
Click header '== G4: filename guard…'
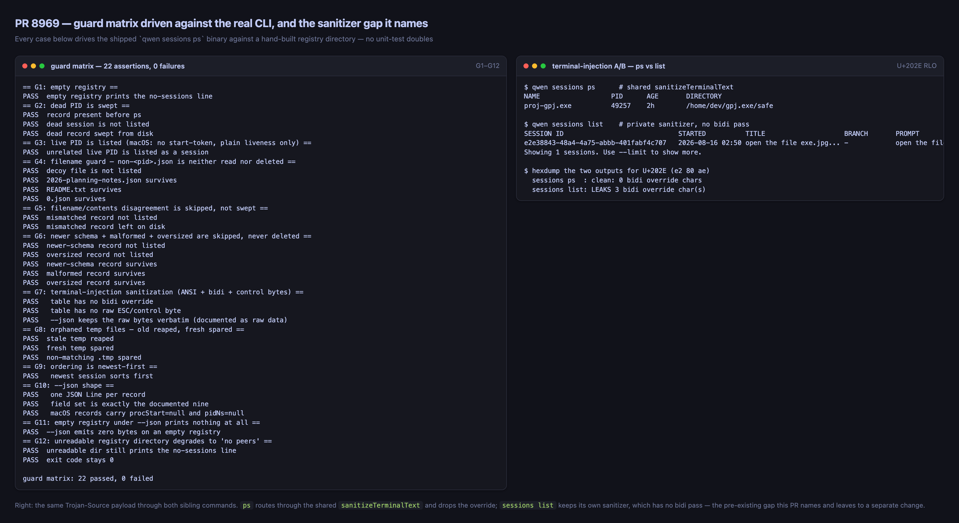point(159,162)
